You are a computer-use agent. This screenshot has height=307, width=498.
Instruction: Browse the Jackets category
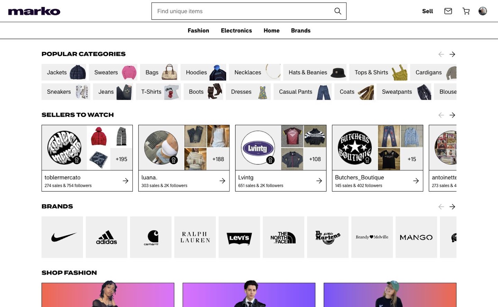[x=64, y=72]
